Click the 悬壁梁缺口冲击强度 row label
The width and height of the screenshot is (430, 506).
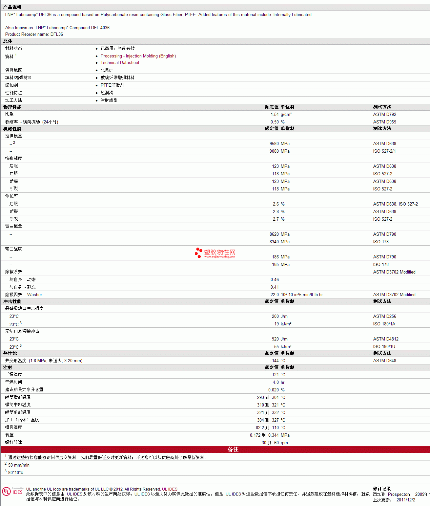tap(24, 309)
